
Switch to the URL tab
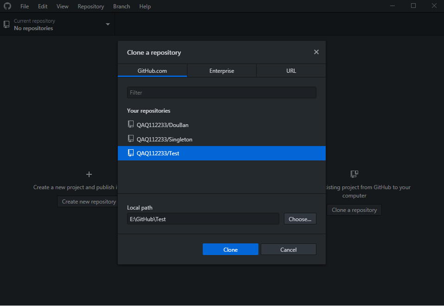[x=291, y=71]
